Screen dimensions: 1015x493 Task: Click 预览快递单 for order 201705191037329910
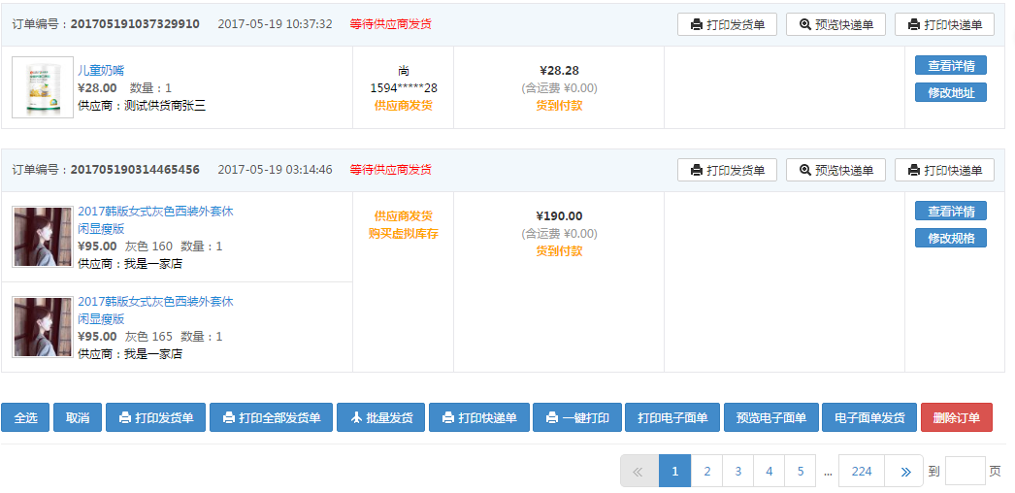(835, 24)
